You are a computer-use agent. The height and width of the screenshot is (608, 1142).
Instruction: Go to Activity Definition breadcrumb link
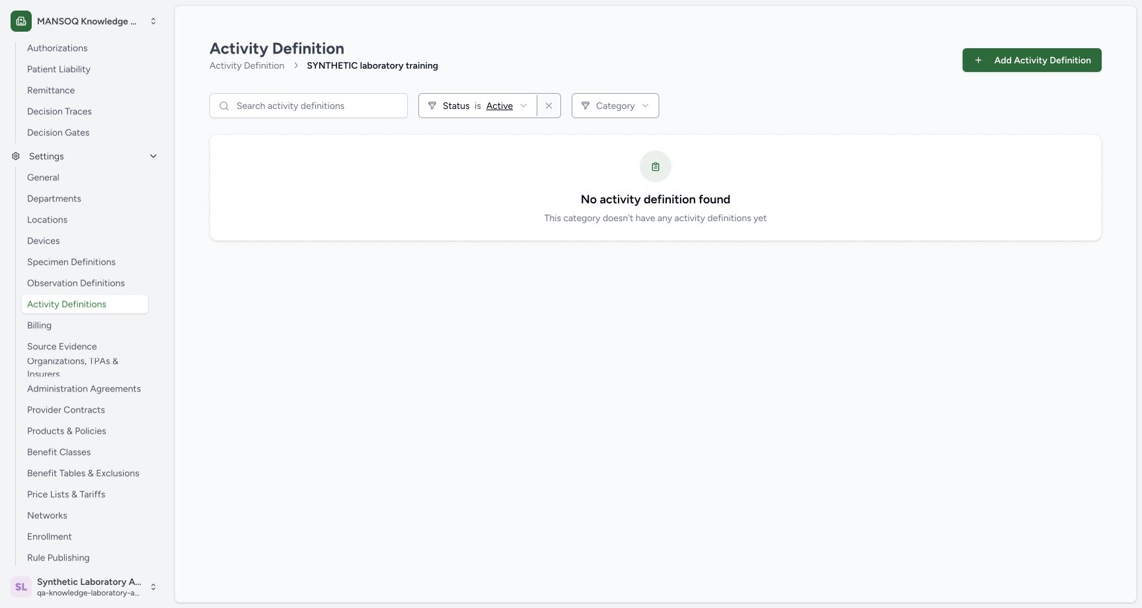point(247,65)
